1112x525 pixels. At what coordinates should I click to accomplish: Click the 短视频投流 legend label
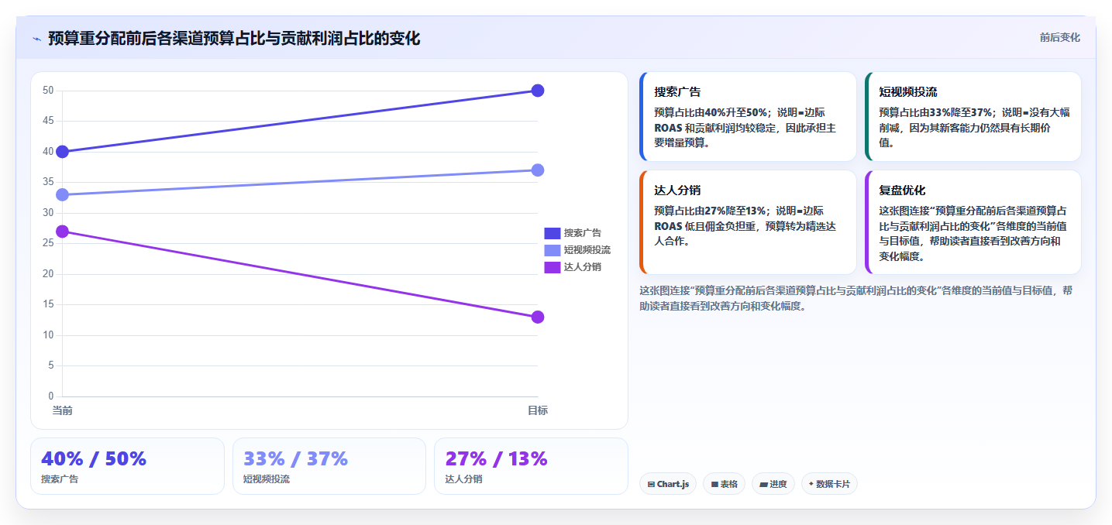(x=587, y=250)
